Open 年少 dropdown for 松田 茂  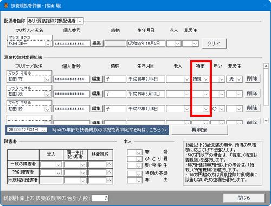[x=222, y=94]
